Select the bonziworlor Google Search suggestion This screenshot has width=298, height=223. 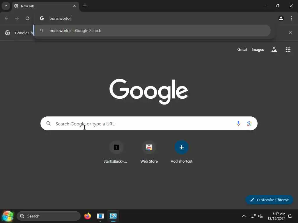coord(152,30)
